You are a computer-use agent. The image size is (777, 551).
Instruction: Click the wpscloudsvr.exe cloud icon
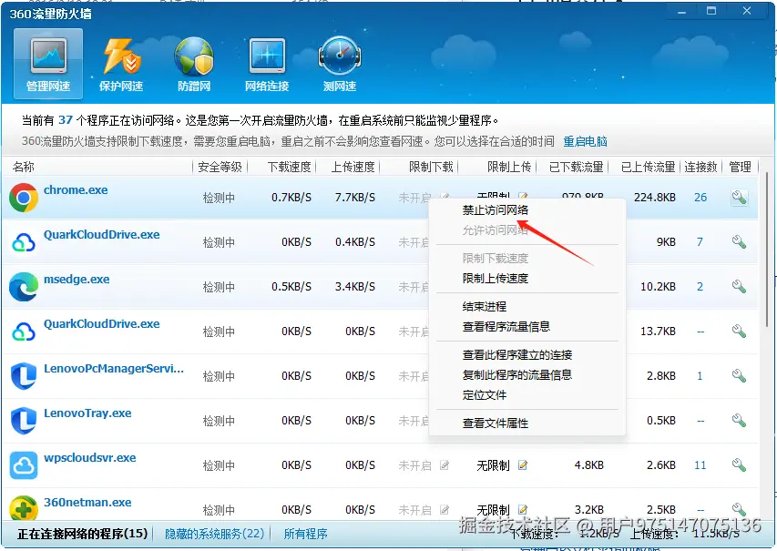(24, 464)
